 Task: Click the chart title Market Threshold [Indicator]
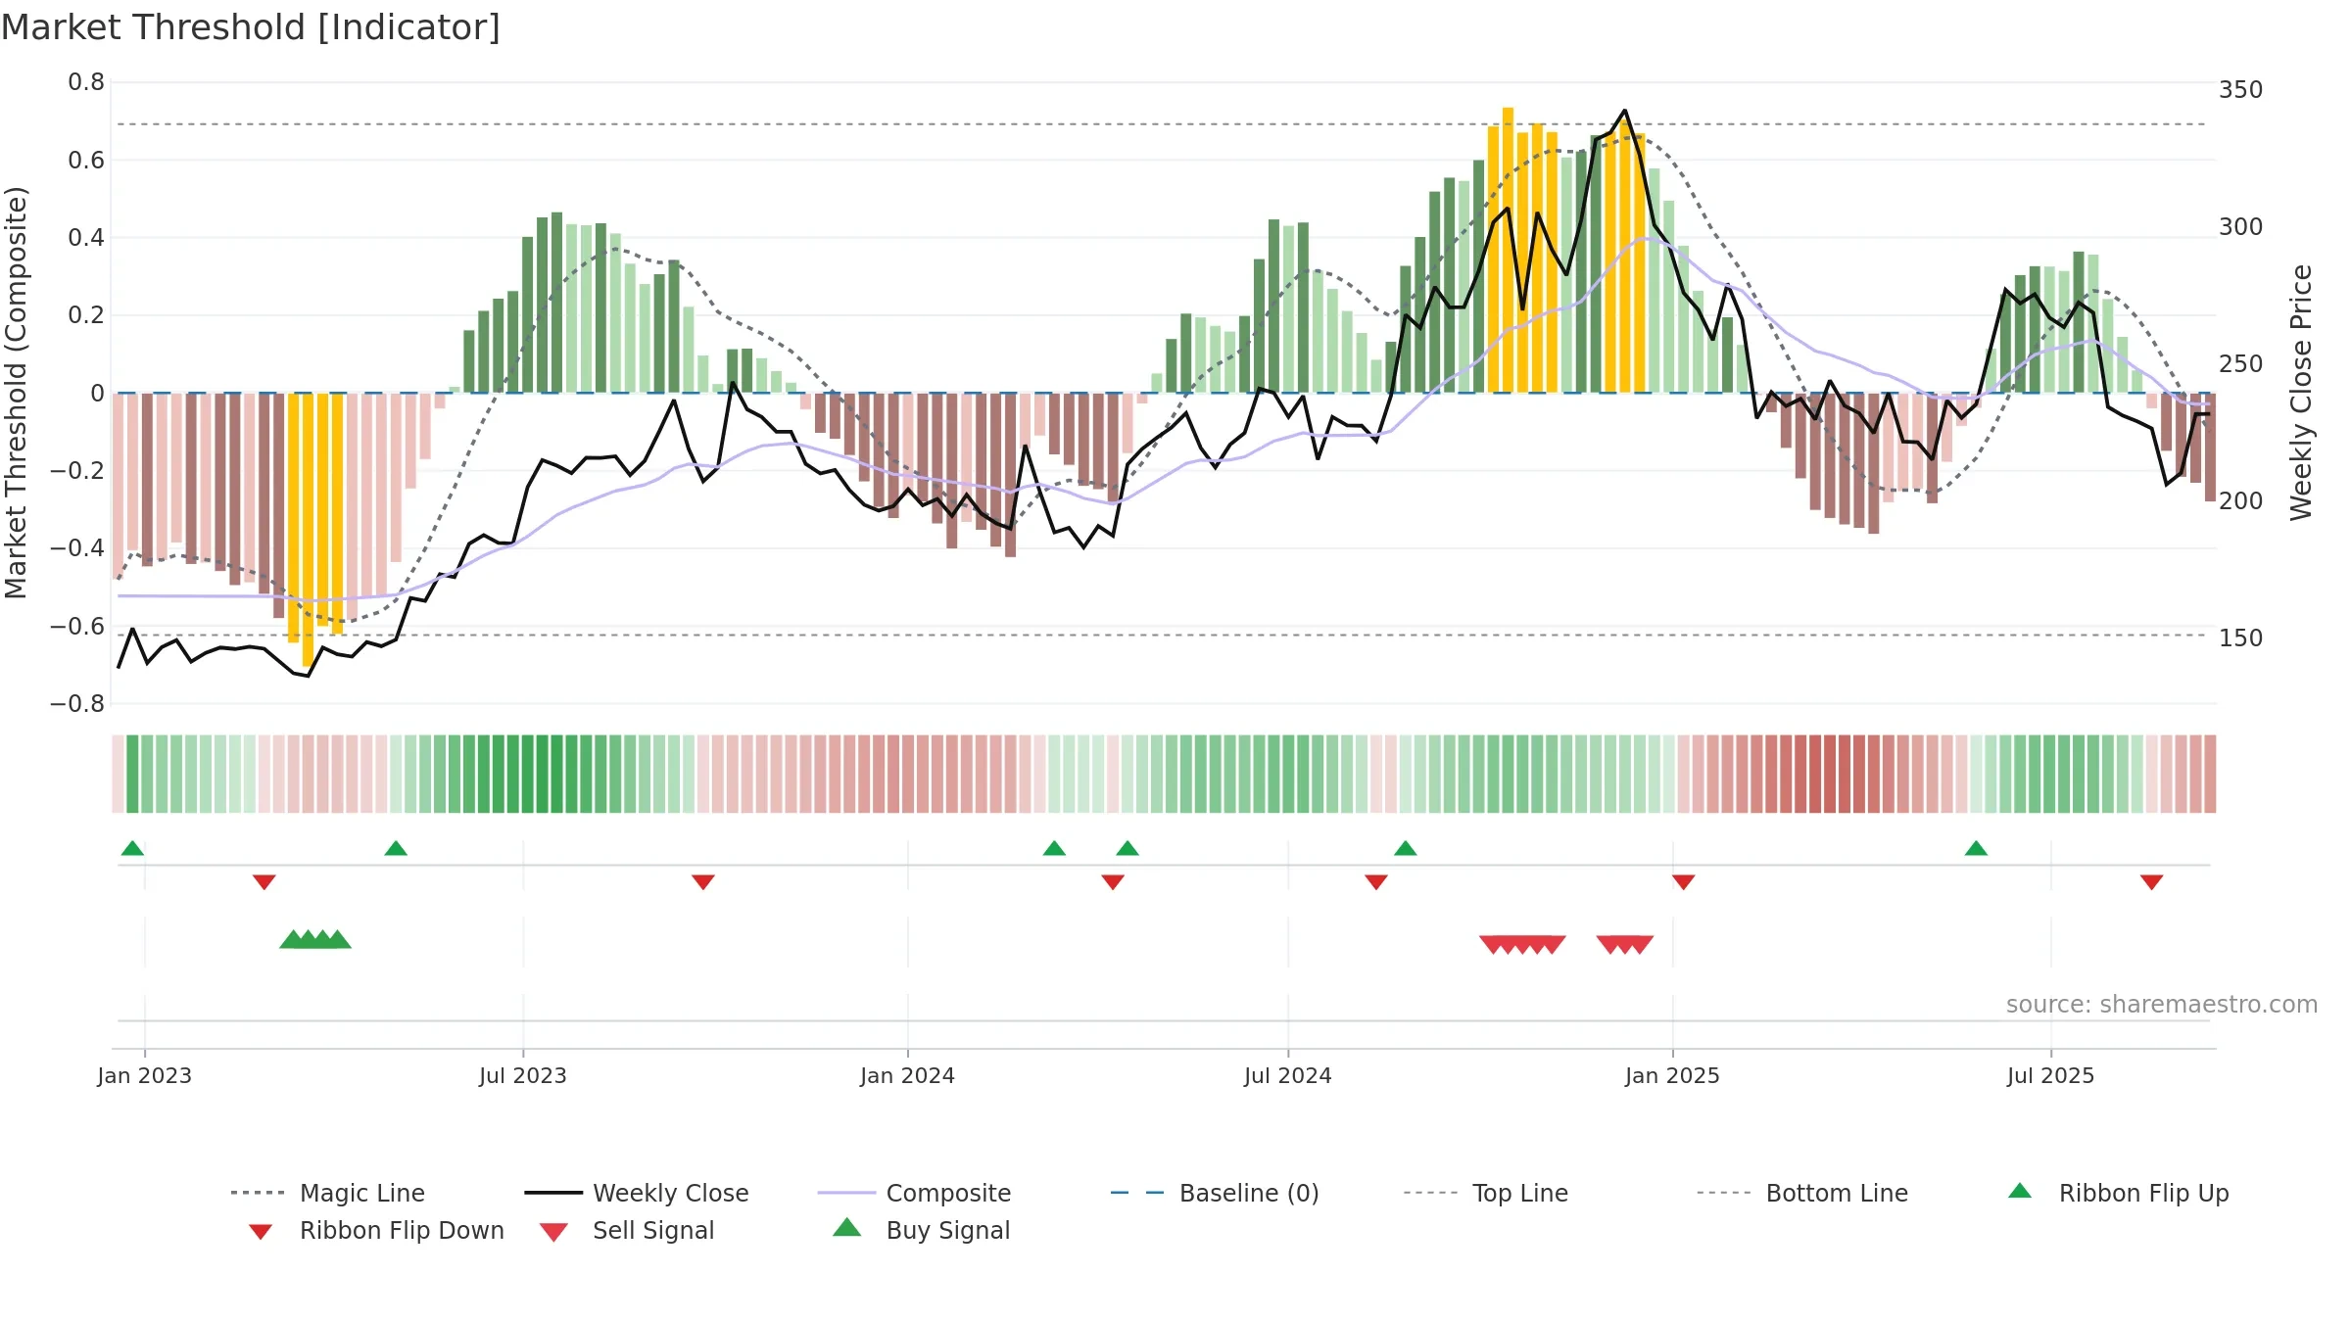[x=251, y=27]
